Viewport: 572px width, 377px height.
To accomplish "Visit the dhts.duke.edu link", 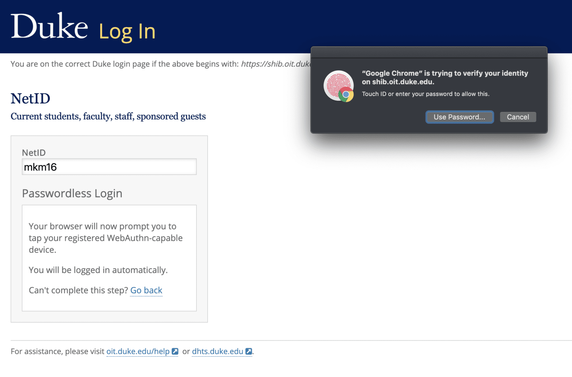I will pyautogui.click(x=217, y=351).
